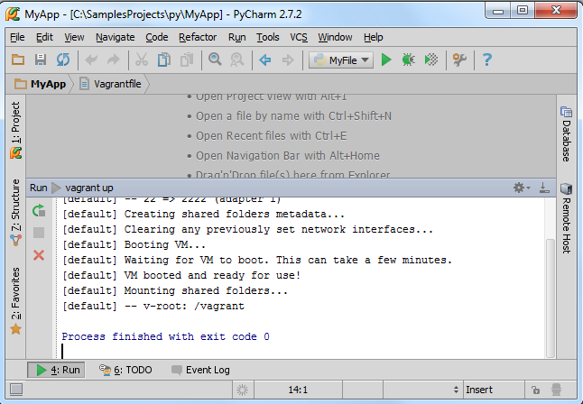Click the green Run MyFile button

(386, 60)
